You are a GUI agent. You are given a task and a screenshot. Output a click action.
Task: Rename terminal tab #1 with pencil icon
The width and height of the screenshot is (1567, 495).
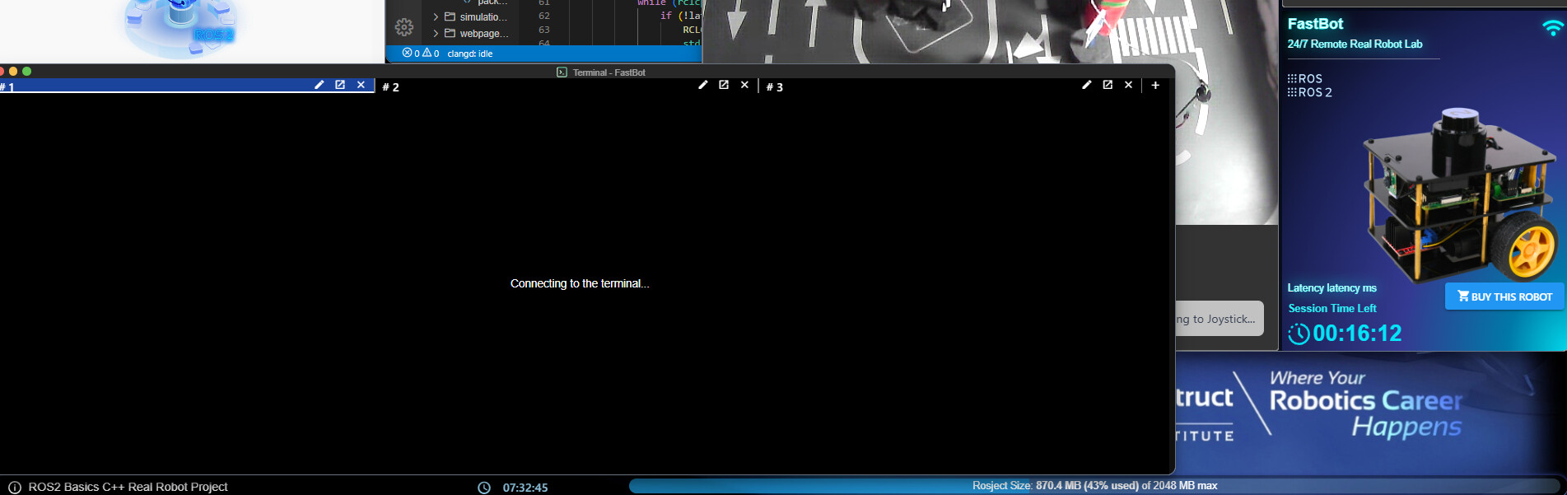tap(319, 85)
